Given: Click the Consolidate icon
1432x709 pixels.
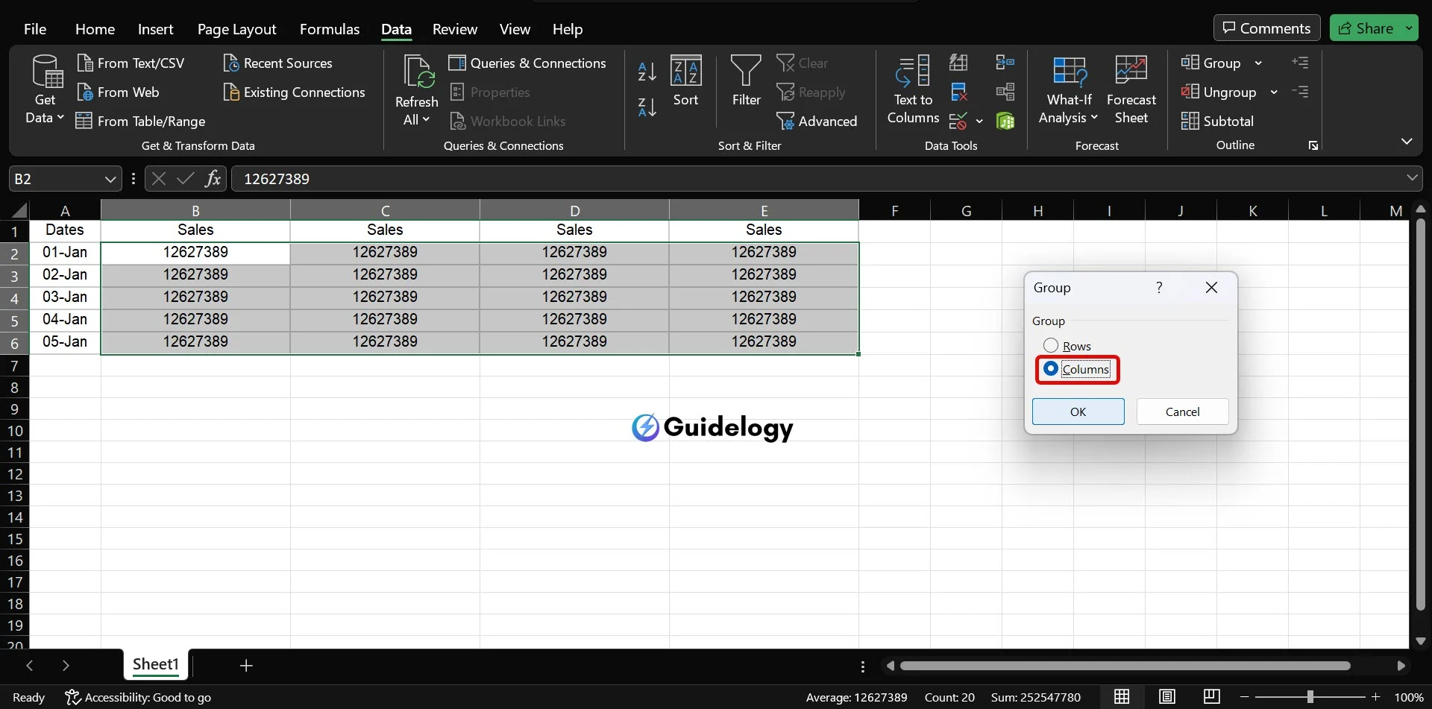Looking at the screenshot, I should coord(1005,63).
